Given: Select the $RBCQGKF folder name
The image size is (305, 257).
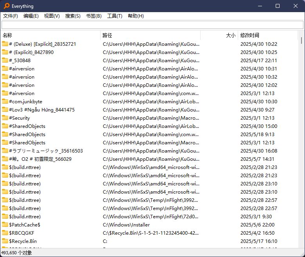Looking at the screenshot, I should 22,233.
